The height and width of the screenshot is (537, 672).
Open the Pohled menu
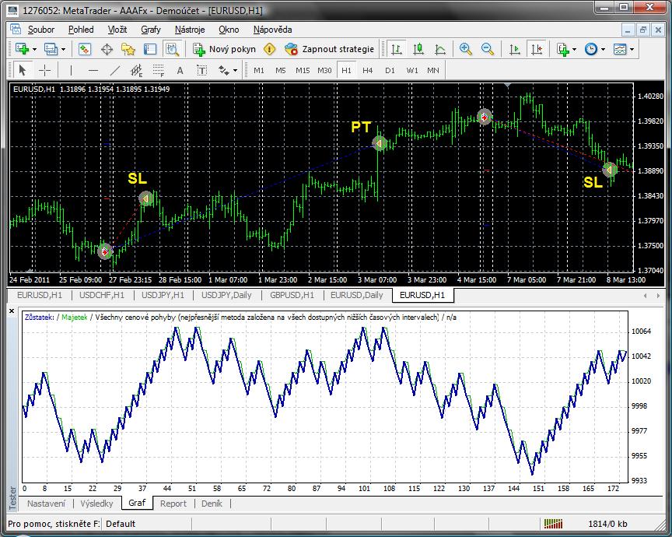(x=81, y=30)
